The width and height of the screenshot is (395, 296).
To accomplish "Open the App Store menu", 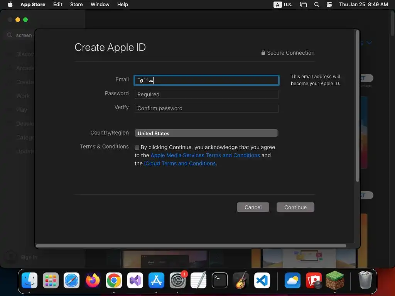I will click(33, 5).
